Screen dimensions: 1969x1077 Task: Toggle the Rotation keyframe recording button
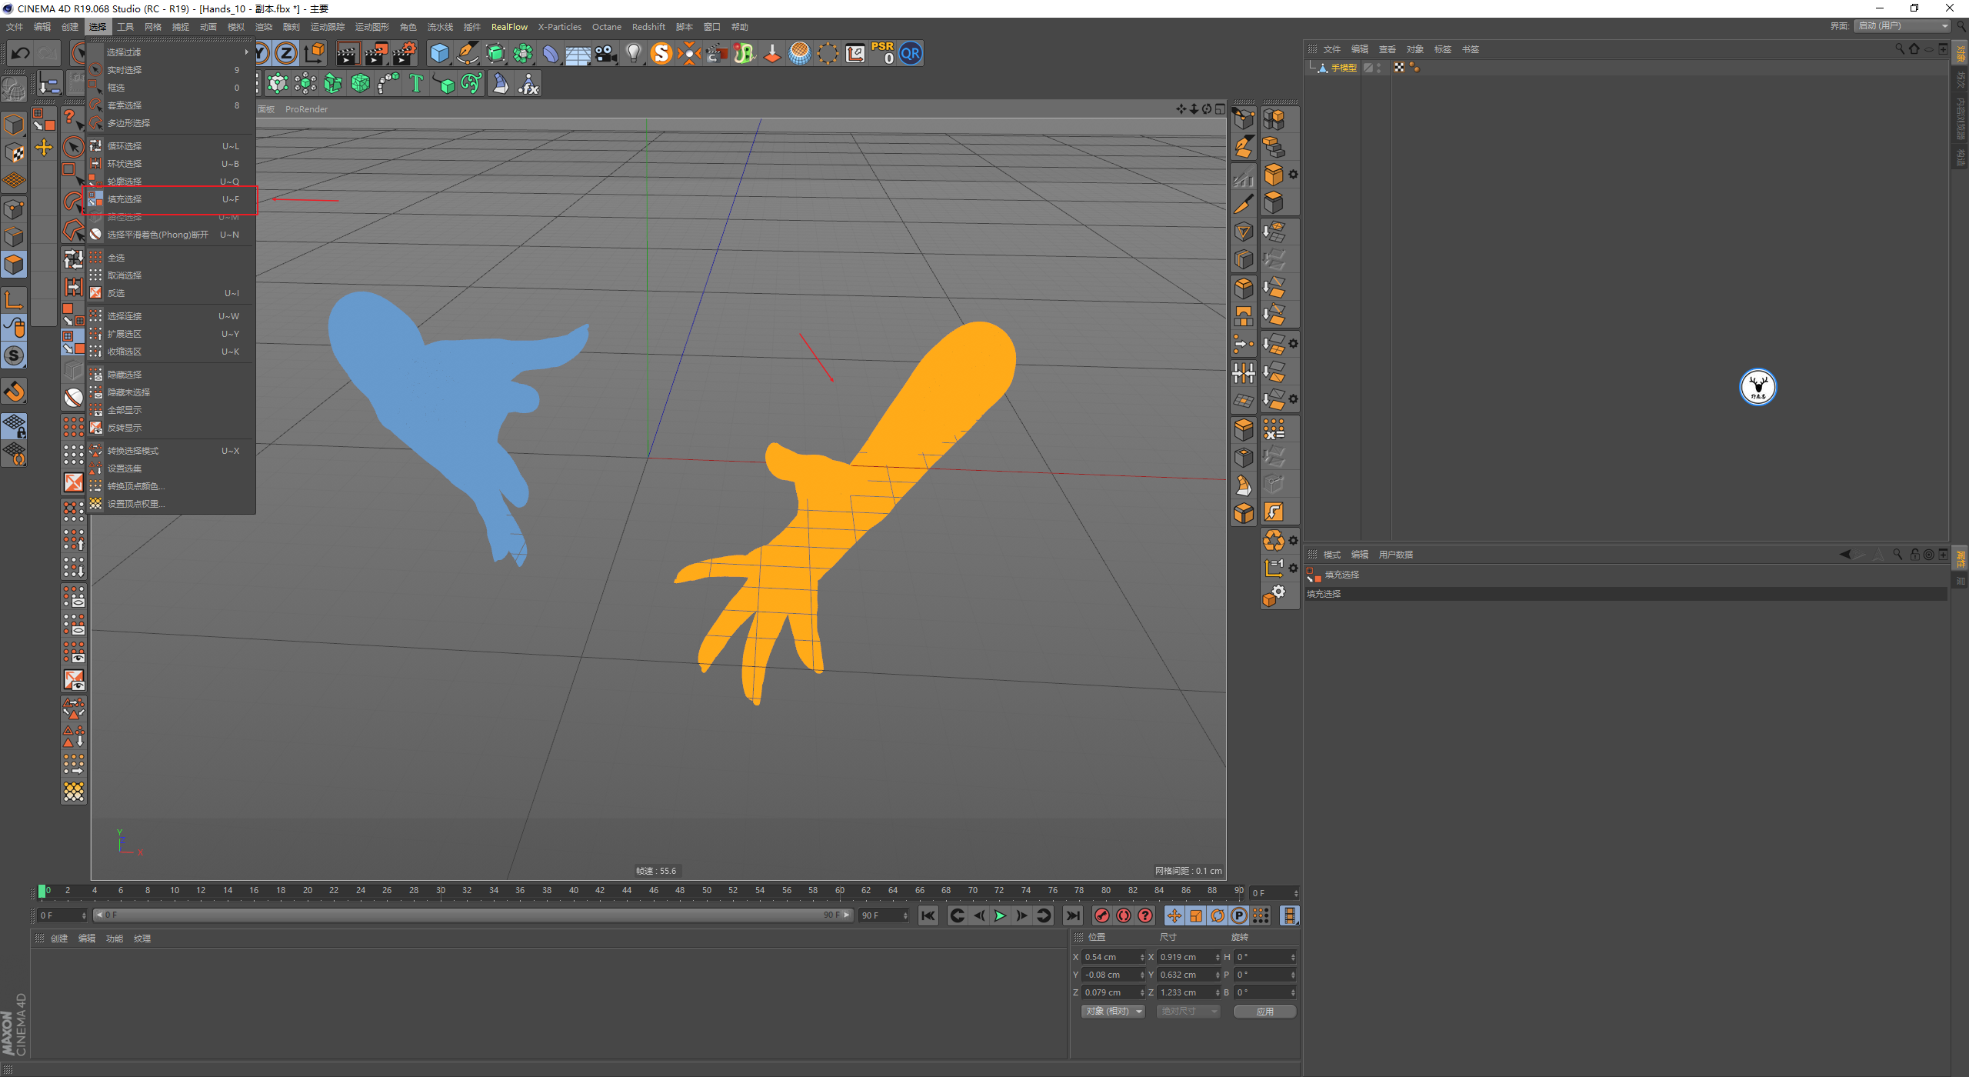click(1218, 915)
